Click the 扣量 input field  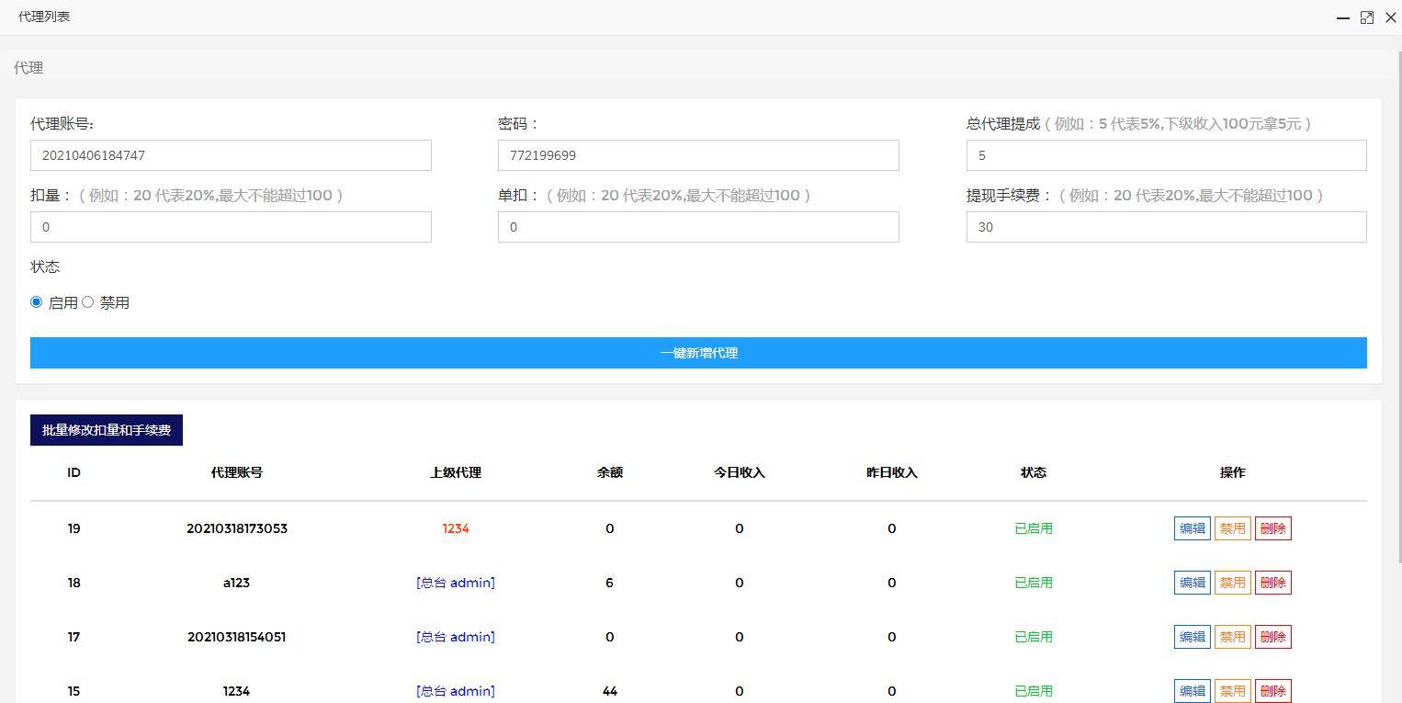coord(230,227)
